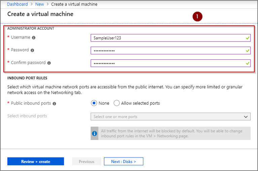Click the info icon next to Username
This screenshot has width=258, height=171.
pos(34,37)
